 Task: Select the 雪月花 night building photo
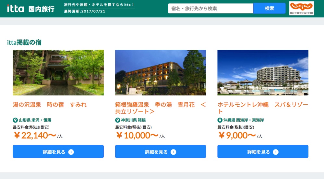pos(161,73)
